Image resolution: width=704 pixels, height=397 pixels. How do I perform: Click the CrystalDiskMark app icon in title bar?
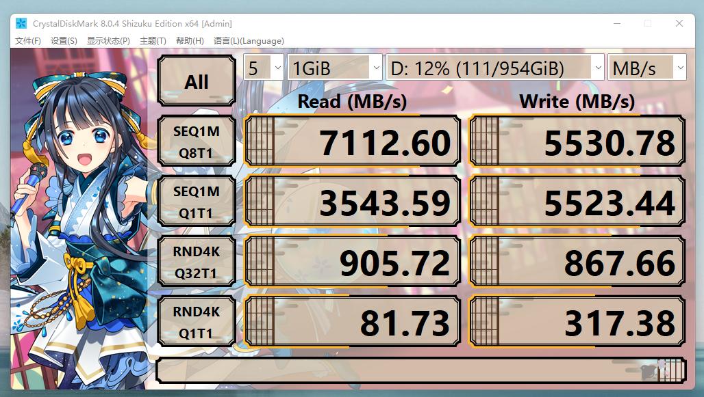pyautogui.click(x=22, y=23)
